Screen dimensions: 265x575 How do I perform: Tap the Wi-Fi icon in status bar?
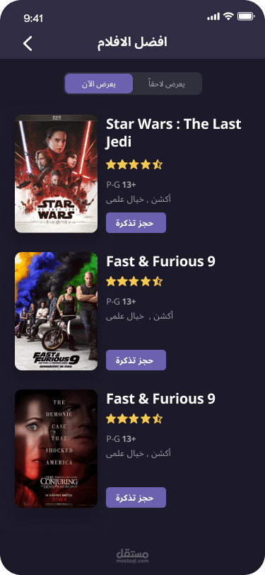click(229, 16)
